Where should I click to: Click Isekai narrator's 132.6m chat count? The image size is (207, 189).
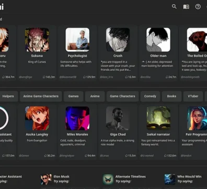tap(170, 155)
